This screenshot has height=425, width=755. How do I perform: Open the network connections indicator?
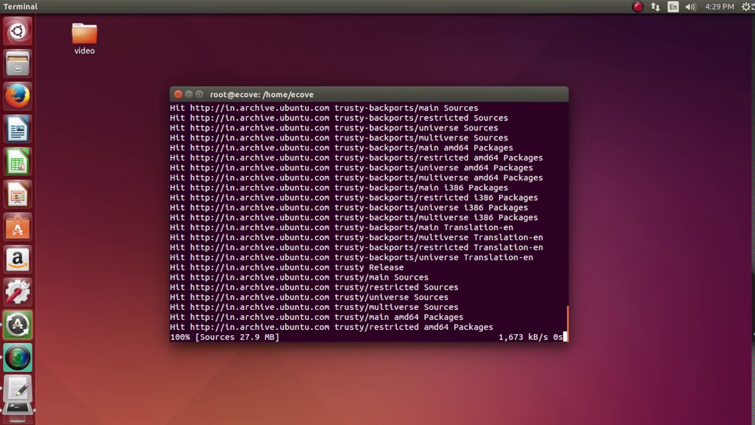(x=655, y=6)
